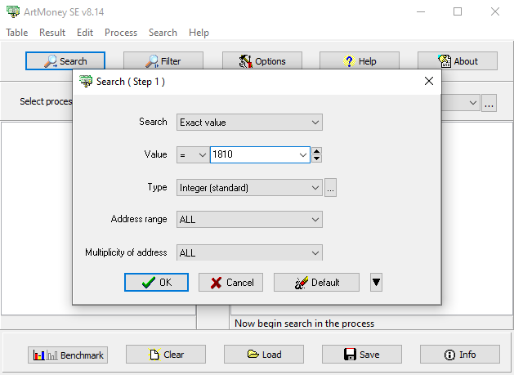Click the Search dialog title icon
This screenshot has height=375, width=514.
86,81
